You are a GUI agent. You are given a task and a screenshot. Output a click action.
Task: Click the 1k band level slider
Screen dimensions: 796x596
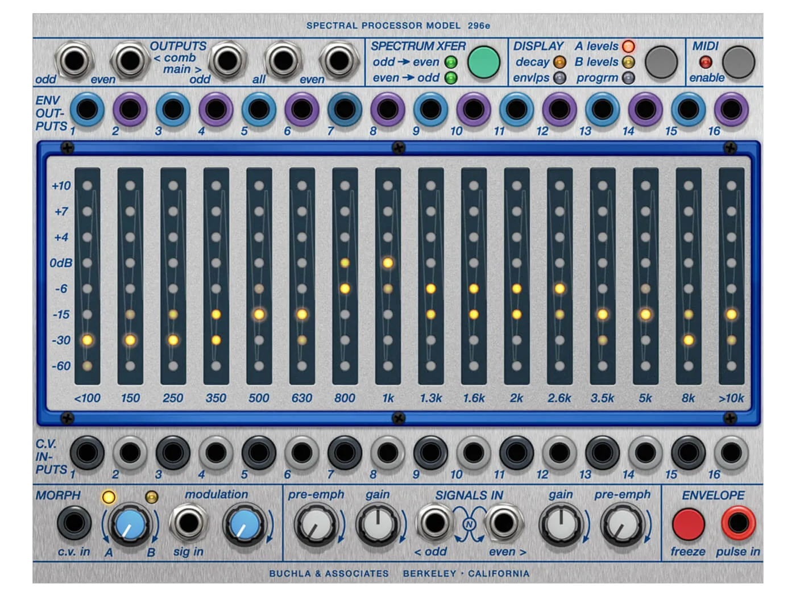(388, 276)
